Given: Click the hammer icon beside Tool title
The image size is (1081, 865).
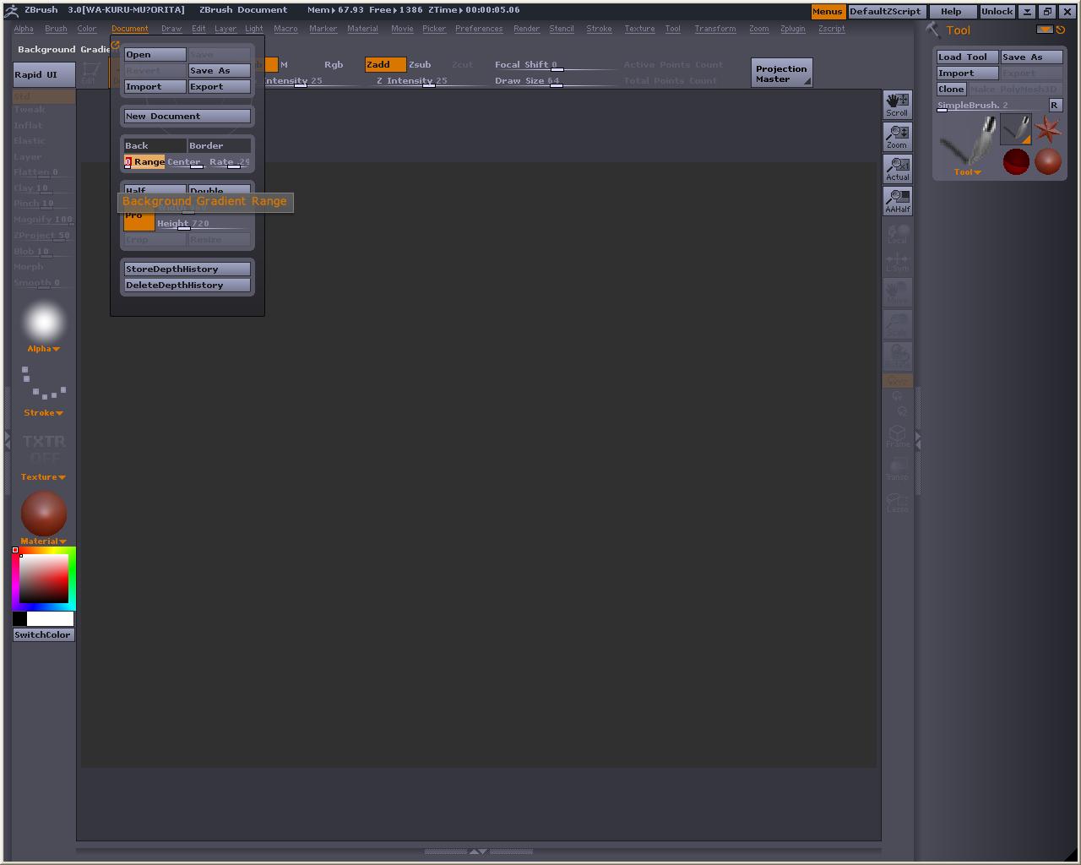Looking at the screenshot, I should (933, 30).
